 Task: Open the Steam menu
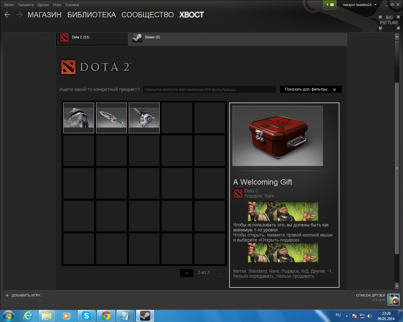tap(9, 5)
